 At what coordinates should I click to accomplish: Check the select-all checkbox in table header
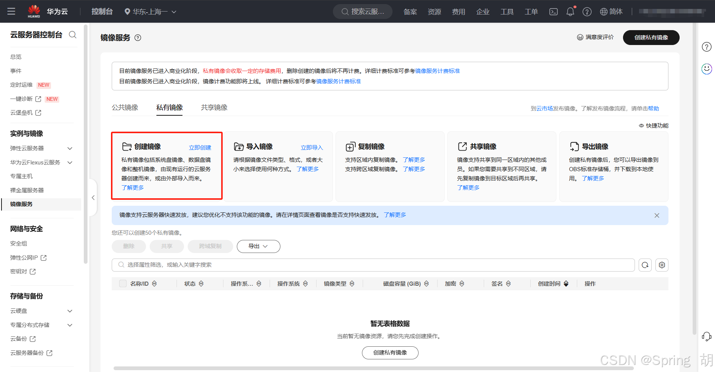123,283
